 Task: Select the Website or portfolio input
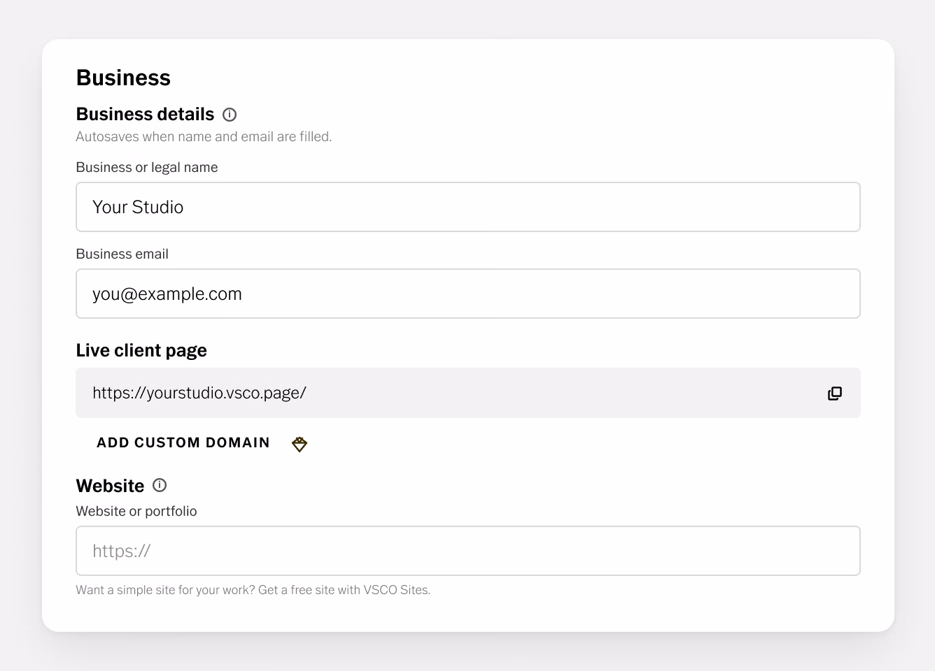click(468, 551)
